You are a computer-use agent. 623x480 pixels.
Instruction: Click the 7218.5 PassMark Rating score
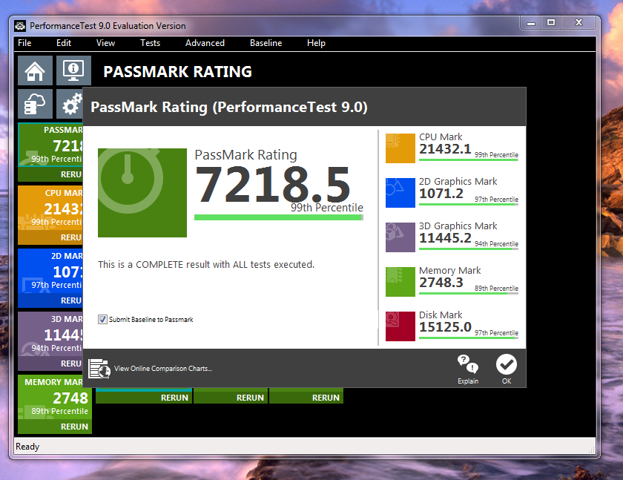pos(273,184)
